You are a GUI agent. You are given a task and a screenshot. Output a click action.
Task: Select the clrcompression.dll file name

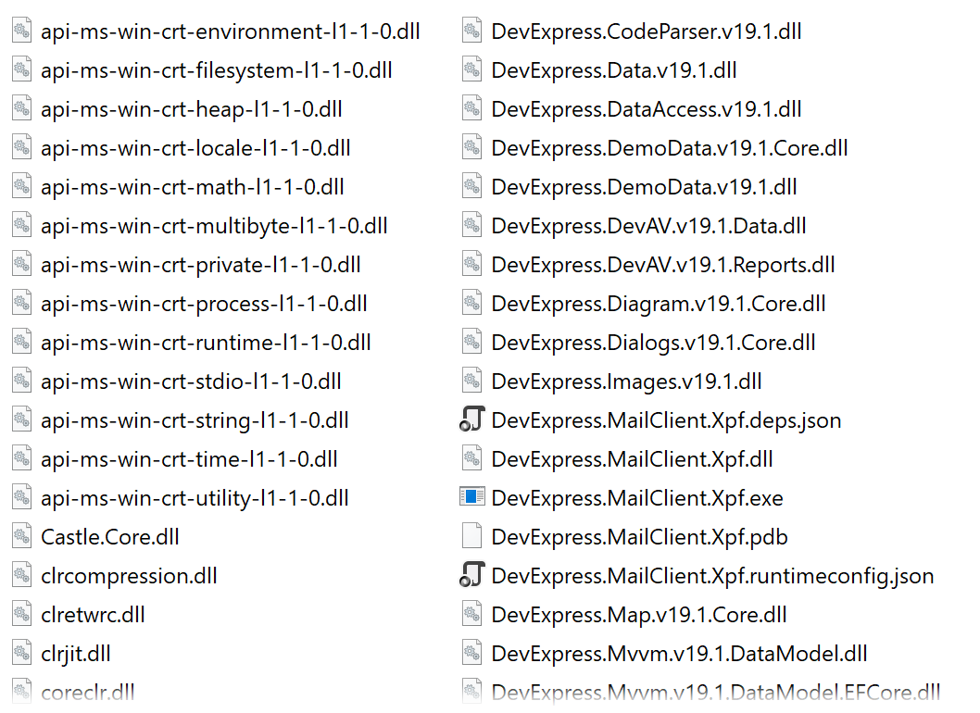pos(129,576)
